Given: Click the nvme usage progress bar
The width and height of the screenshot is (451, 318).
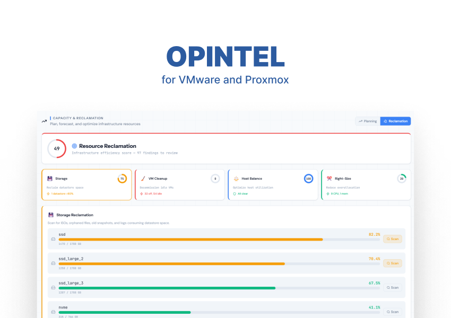Looking at the screenshot, I should click(219, 312).
